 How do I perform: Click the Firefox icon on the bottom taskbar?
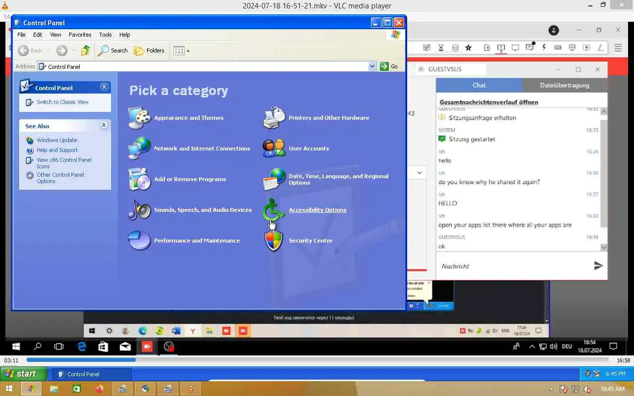(99, 389)
